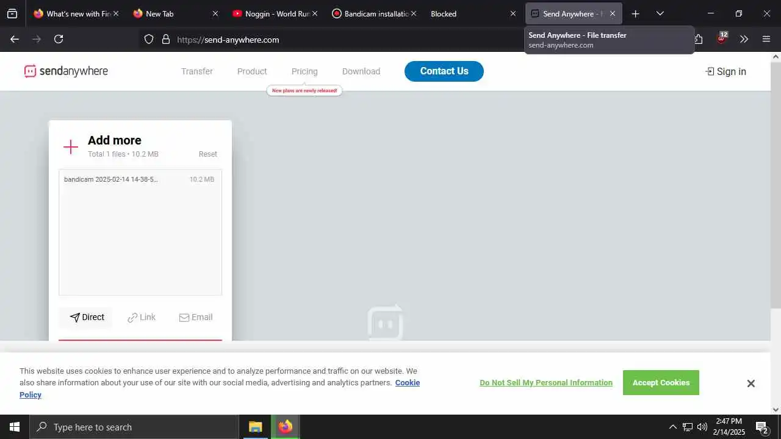Close the Blocked tab
781x439 pixels.
pos(513,13)
